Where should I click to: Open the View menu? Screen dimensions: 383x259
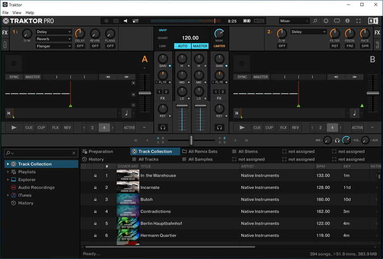tap(17, 13)
